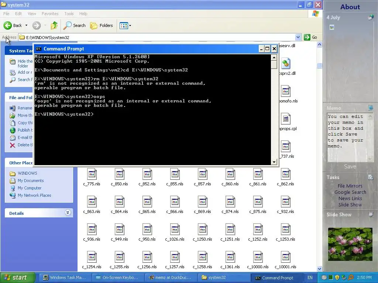Select the c_936.nls file icon

coord(92,230)
